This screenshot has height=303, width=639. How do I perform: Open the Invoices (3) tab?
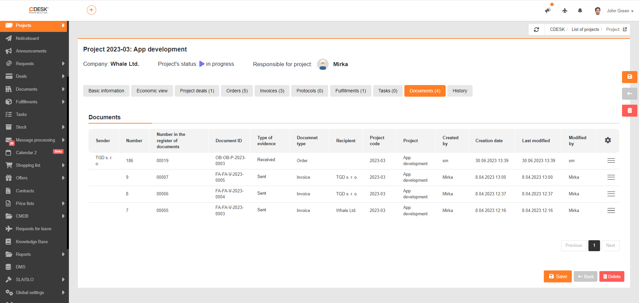tap(272, 91)
